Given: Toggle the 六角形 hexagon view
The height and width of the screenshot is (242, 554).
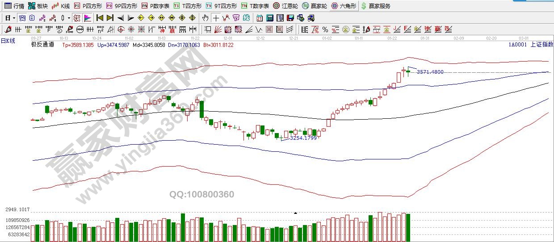Looking at the screenshot, I should coord(344,6).
